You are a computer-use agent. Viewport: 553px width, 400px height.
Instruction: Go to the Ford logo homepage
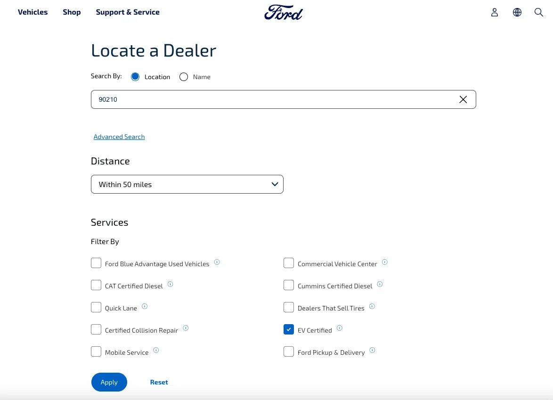[284, 12]
